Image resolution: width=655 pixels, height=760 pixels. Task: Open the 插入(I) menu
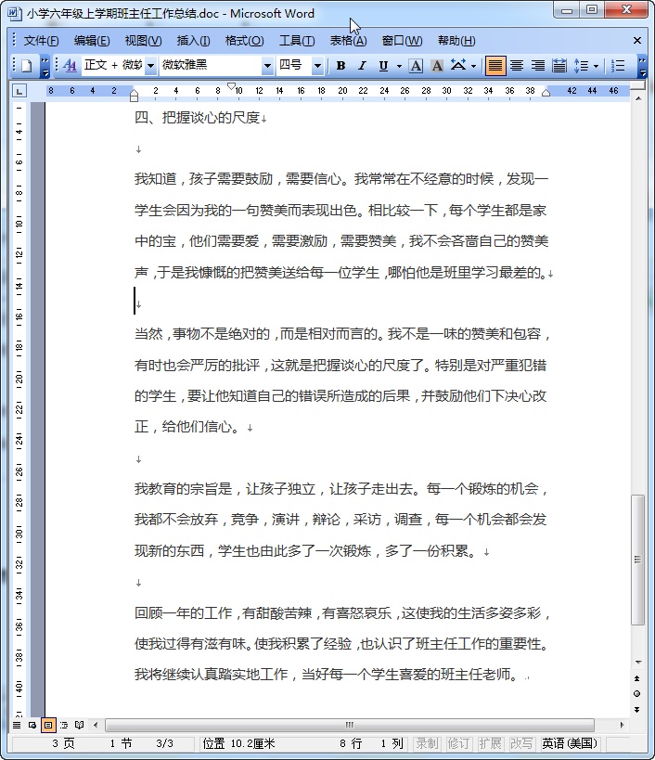(x=193, y=41)
